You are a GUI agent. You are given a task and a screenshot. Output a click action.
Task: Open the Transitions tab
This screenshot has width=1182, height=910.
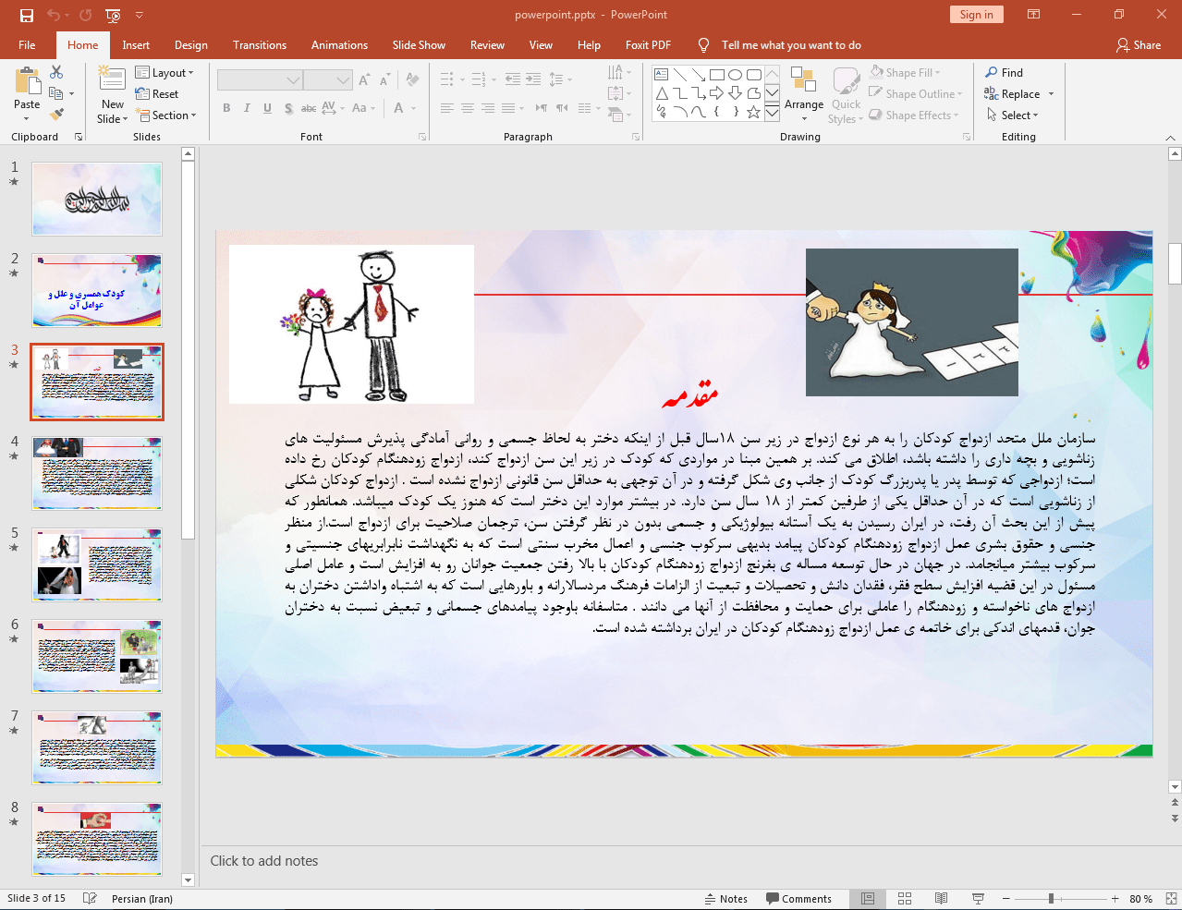click(x=260, y=45)
